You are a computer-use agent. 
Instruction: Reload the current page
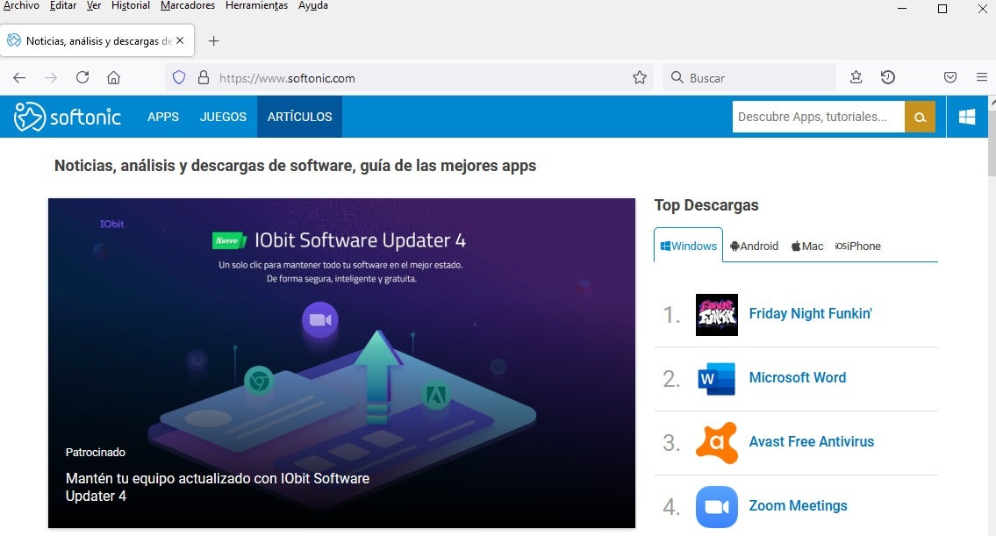(82, 77)
